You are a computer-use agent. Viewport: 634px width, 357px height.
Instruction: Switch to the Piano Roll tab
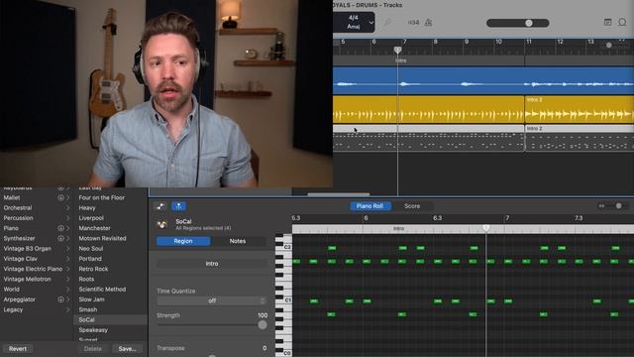[x=370, y=206]
